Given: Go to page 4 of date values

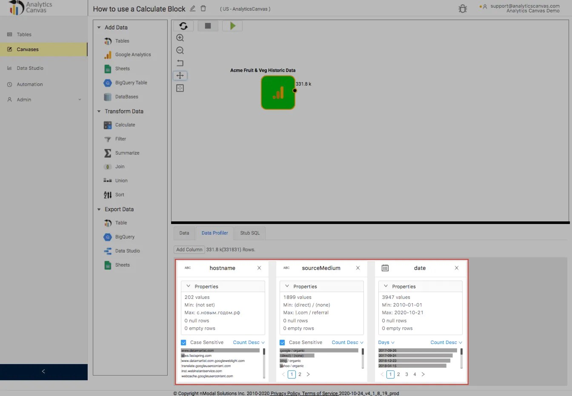Looking at the screenshot, I should [x=415, y=374].
